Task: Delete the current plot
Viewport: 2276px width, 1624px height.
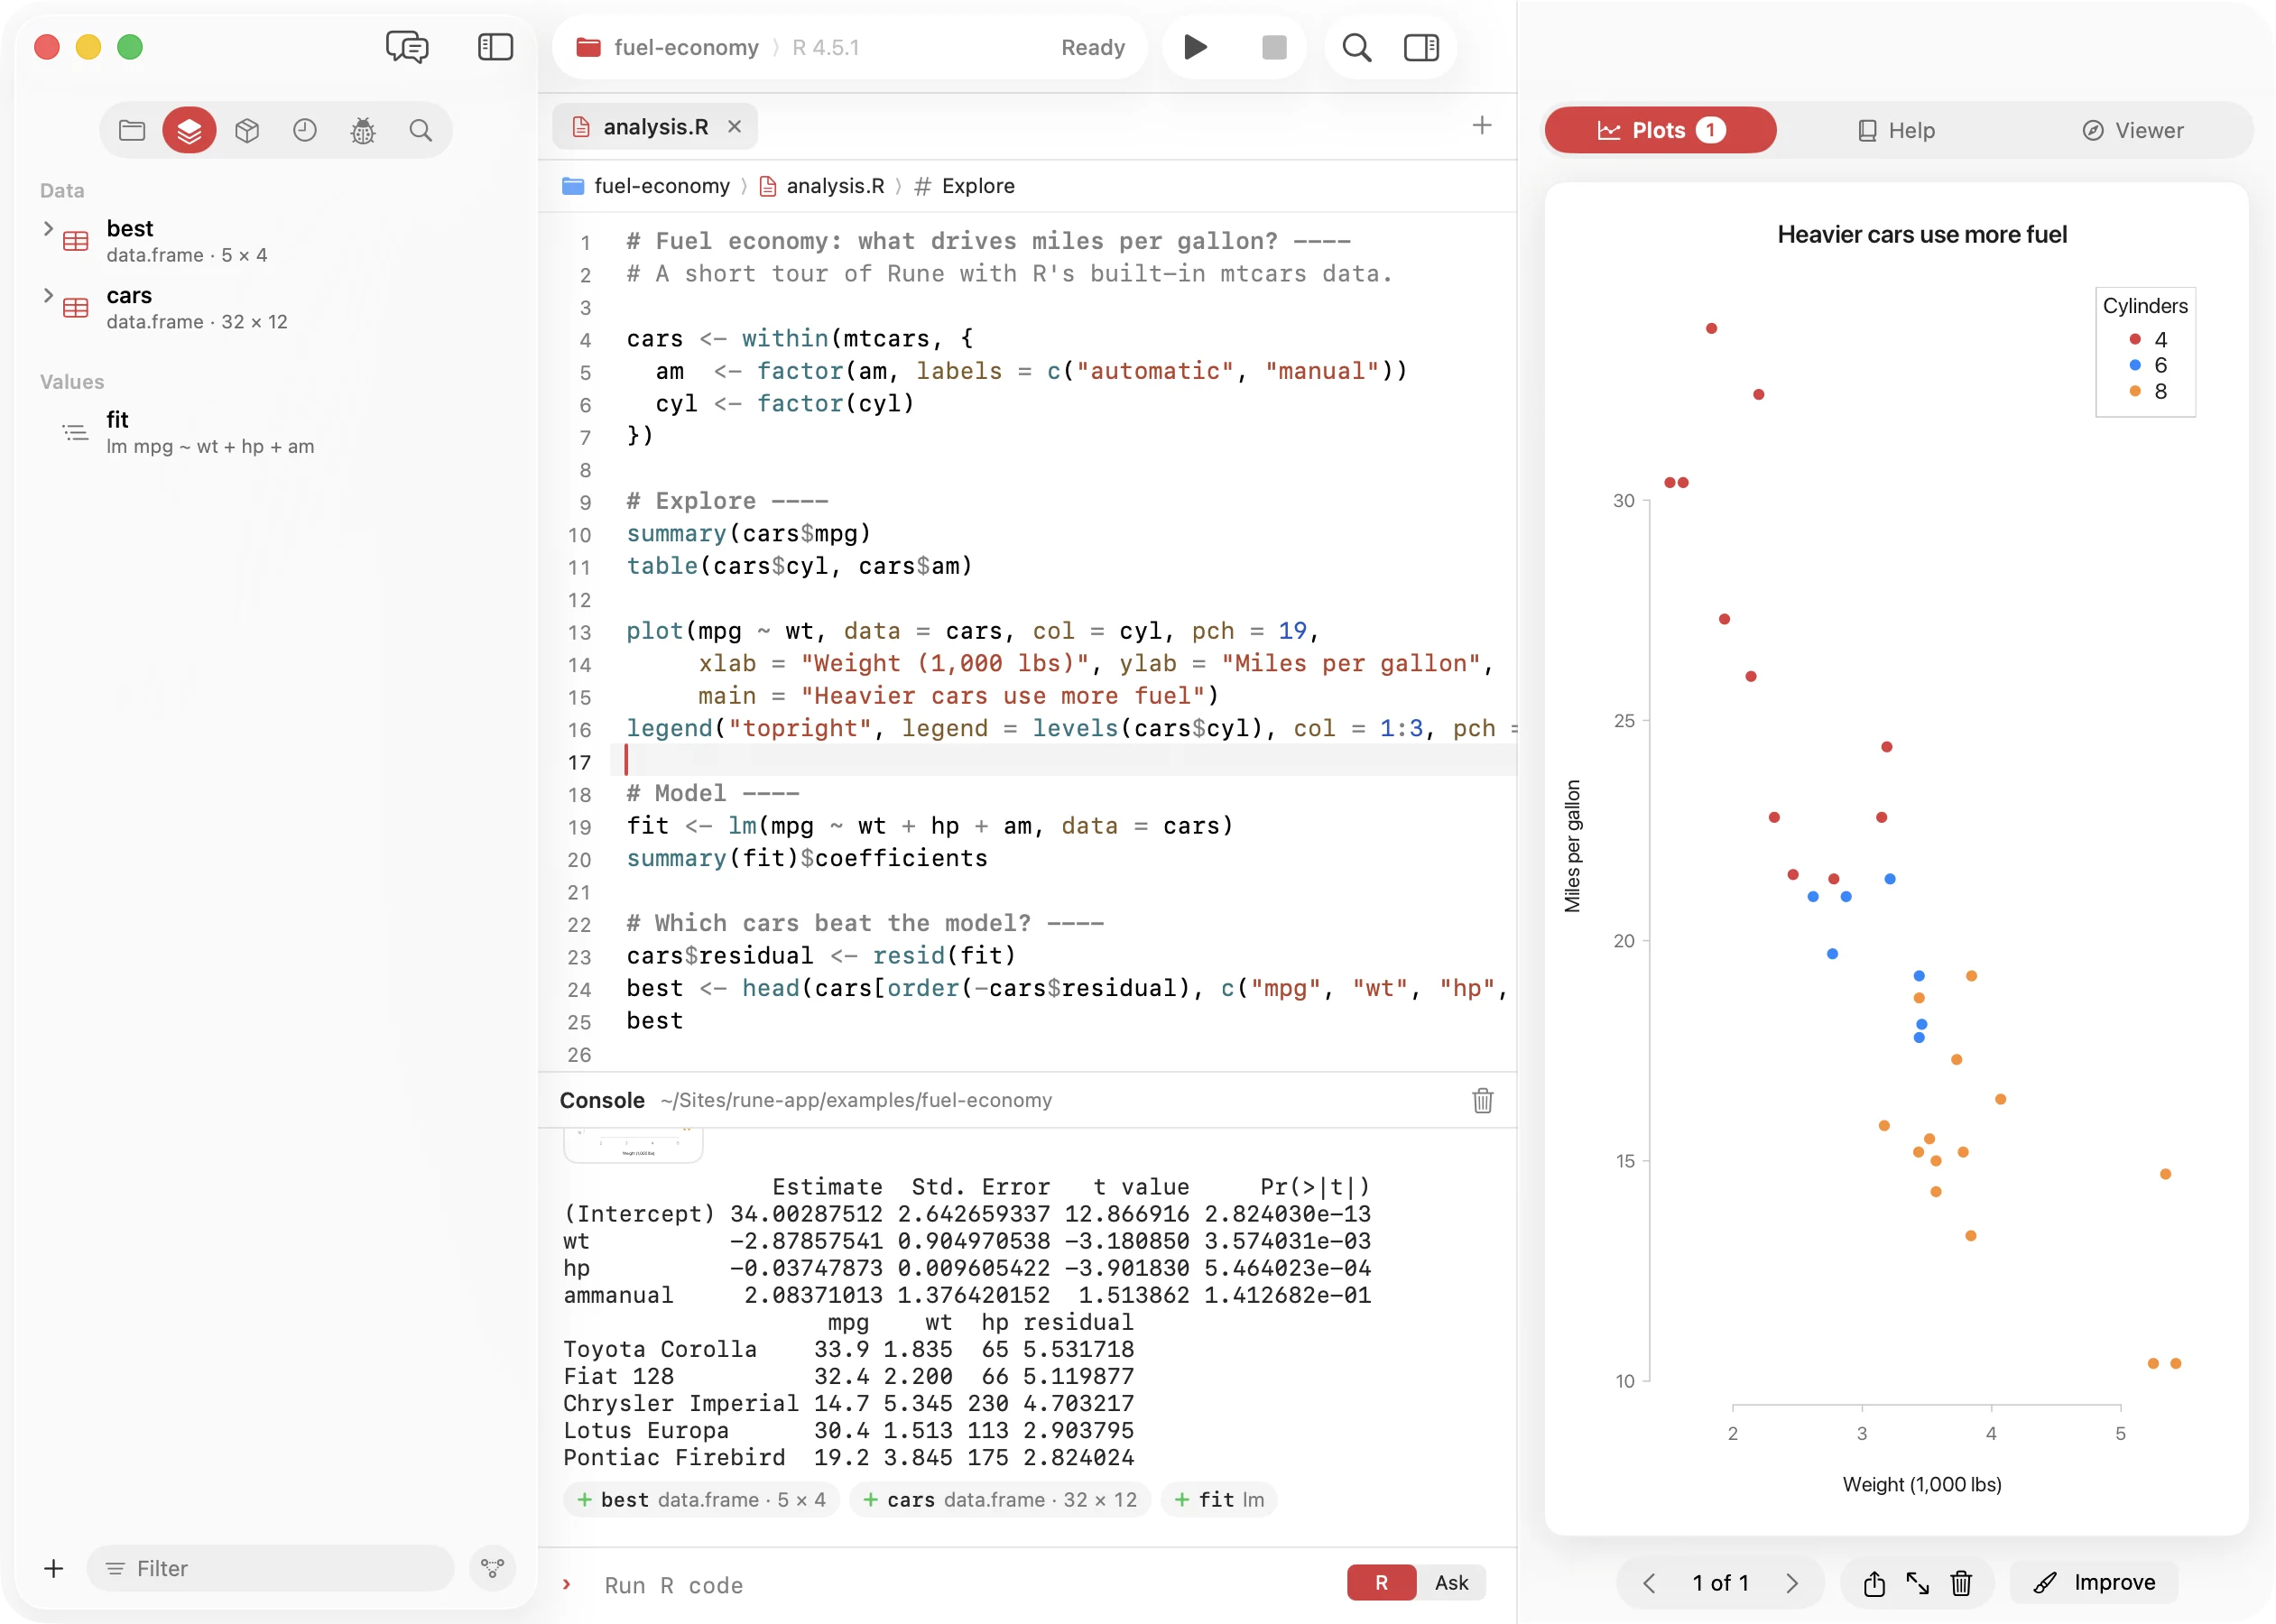Action: [x=1961, y=1583]
